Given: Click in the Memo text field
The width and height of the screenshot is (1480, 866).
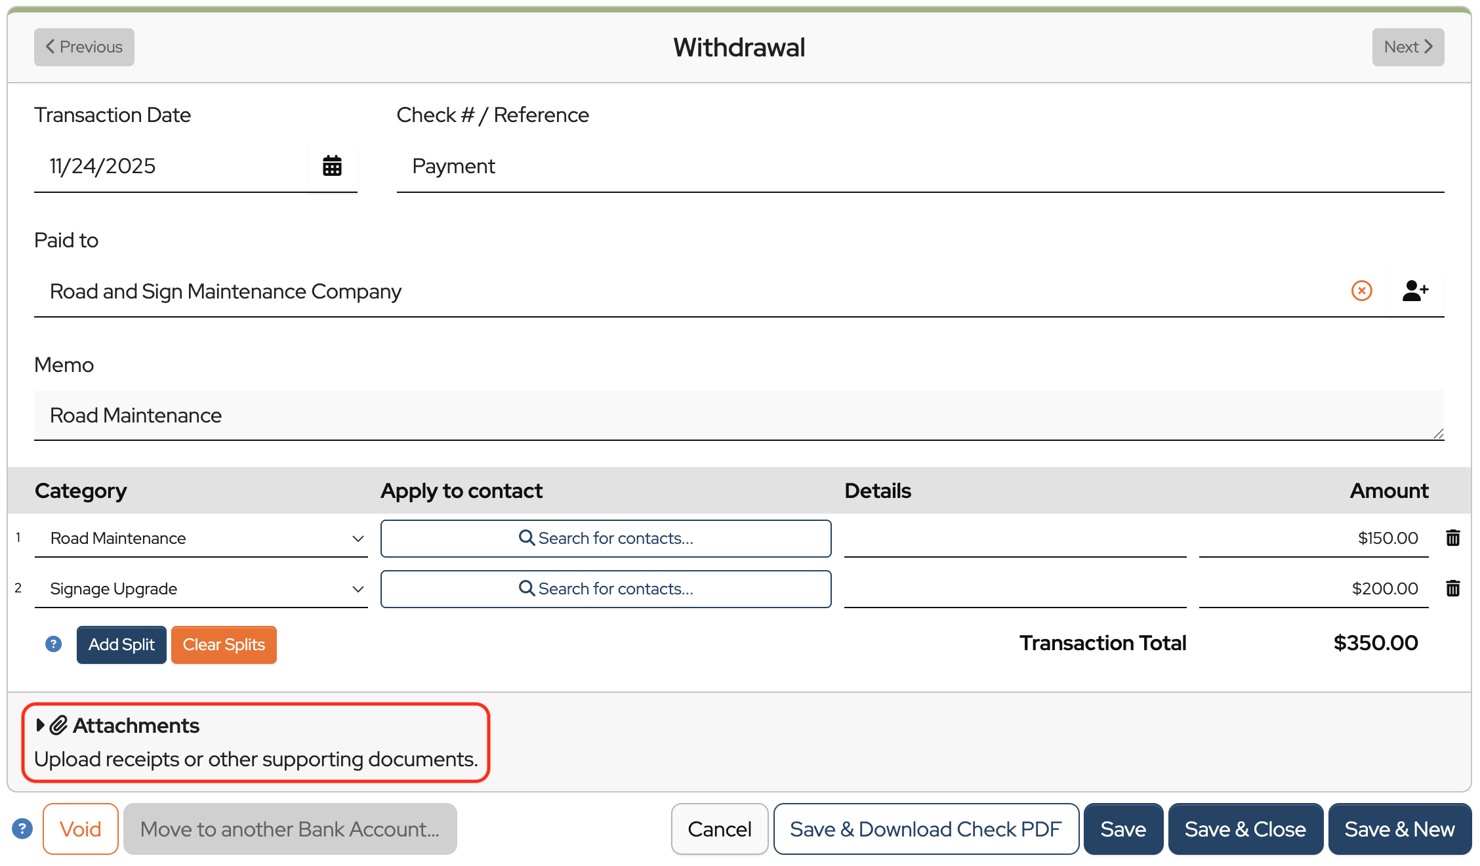Looking at the screenshot, I should (x=739, y=415).
